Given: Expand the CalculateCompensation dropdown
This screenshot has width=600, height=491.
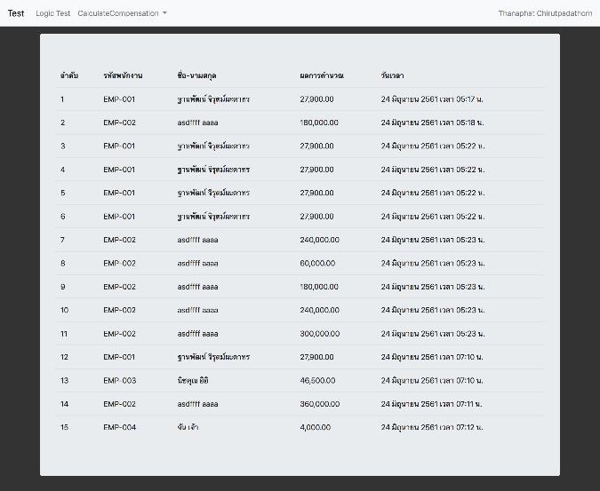Looking at the screenshot, I should point(122,13).
